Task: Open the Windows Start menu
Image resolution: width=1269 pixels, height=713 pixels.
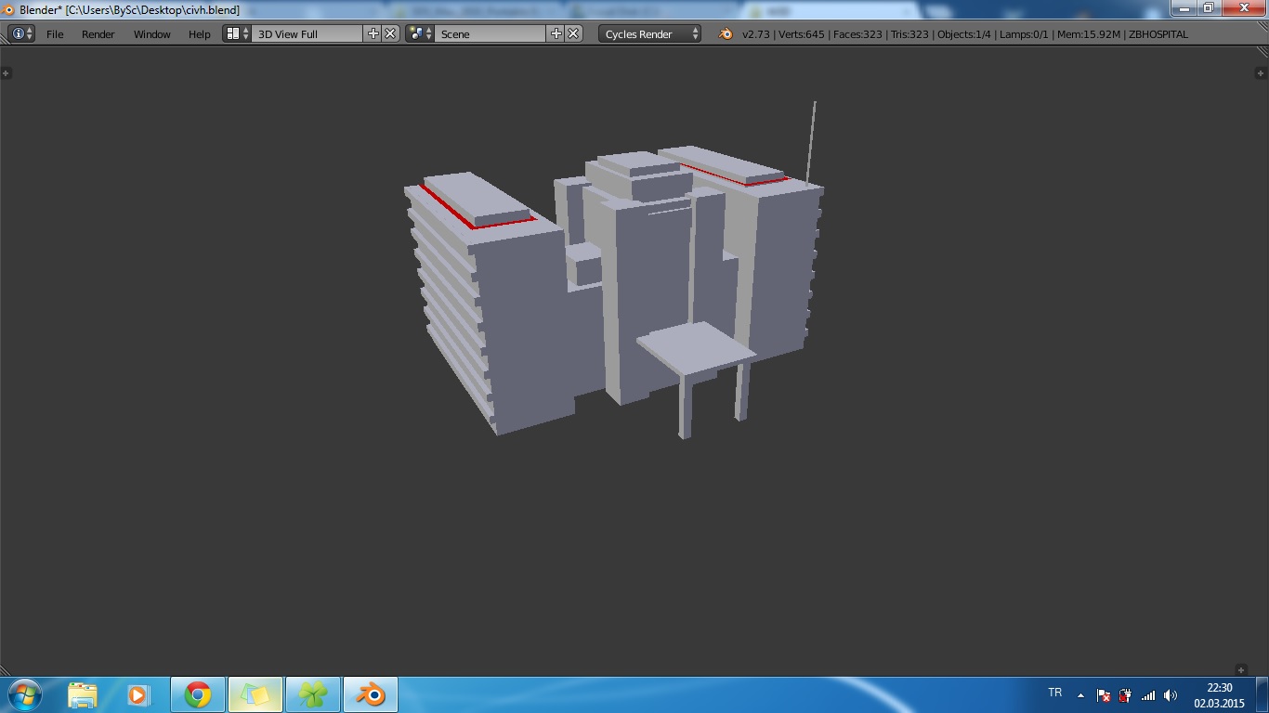Action: pos(23,694)
